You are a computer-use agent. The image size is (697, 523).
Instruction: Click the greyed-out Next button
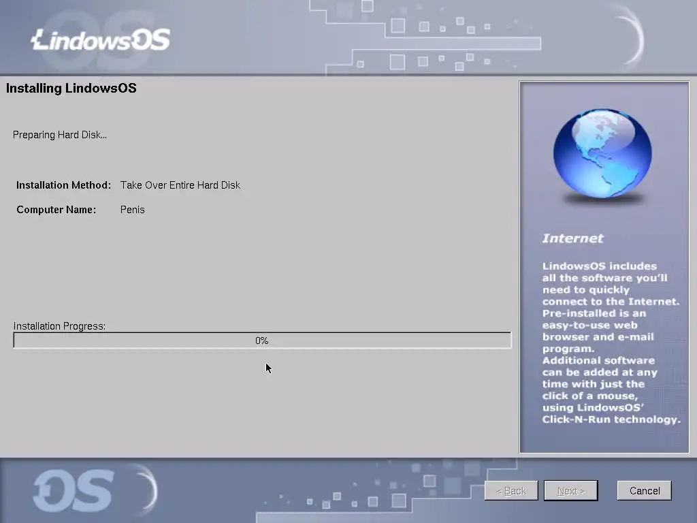tap(571, 490)
